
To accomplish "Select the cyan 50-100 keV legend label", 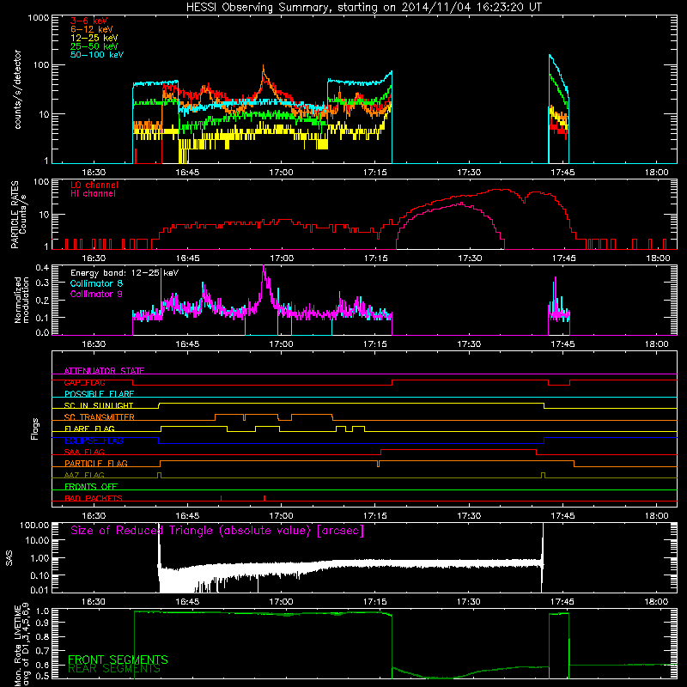I will pos(97,55).
